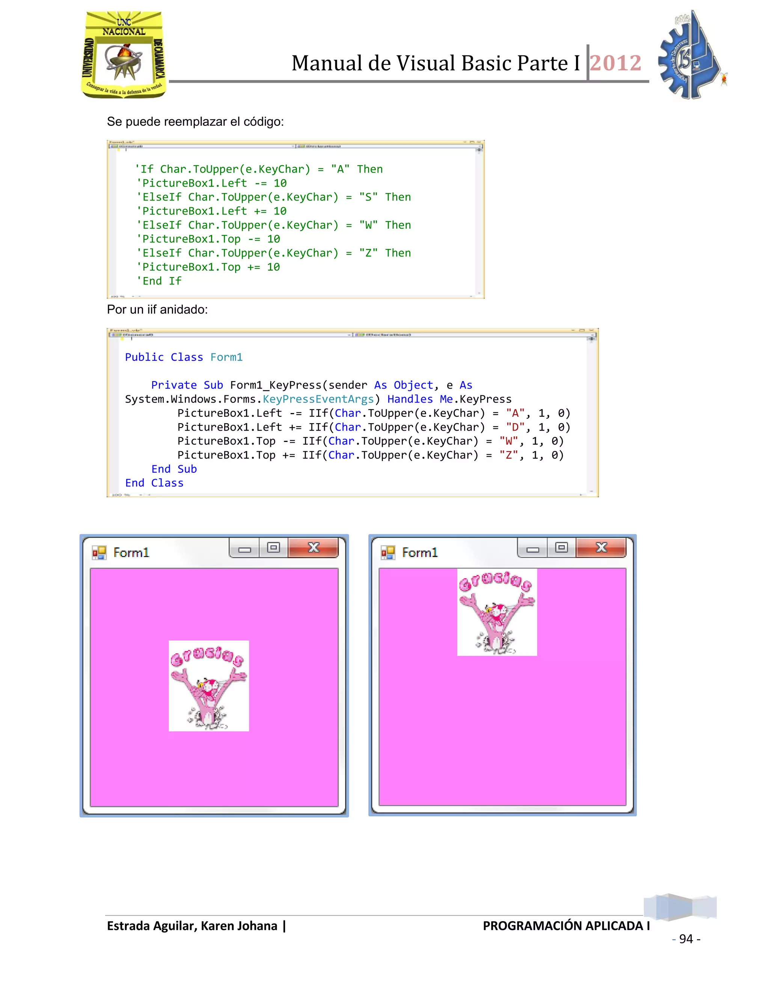
Task: Maximize the right Form1 window
Action: (x=562, y=547)
